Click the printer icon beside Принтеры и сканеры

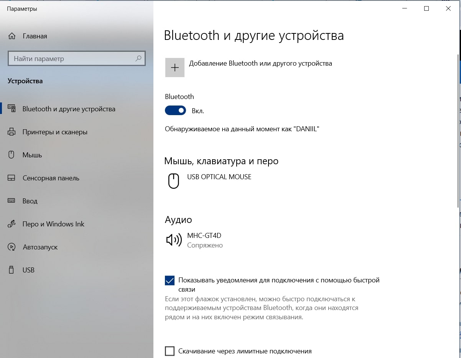[12, 132]
